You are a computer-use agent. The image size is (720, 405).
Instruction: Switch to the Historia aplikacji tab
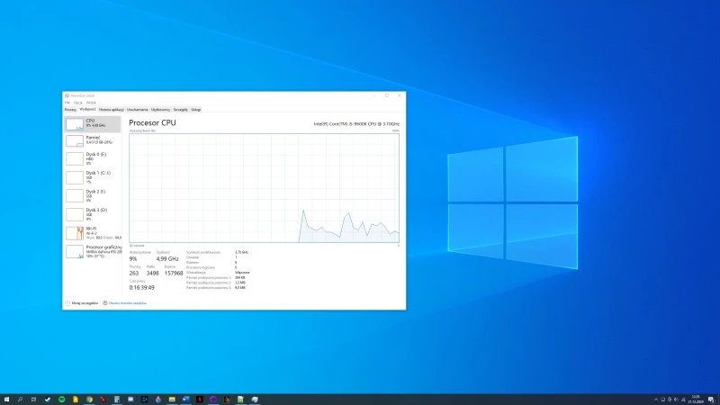[111, 110]
